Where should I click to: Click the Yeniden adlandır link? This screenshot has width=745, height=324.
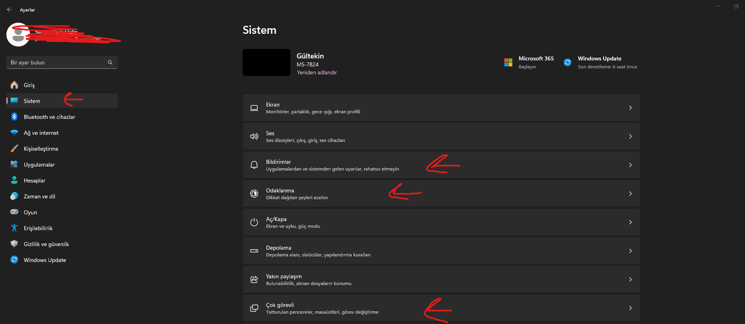[x=317, y=72]
